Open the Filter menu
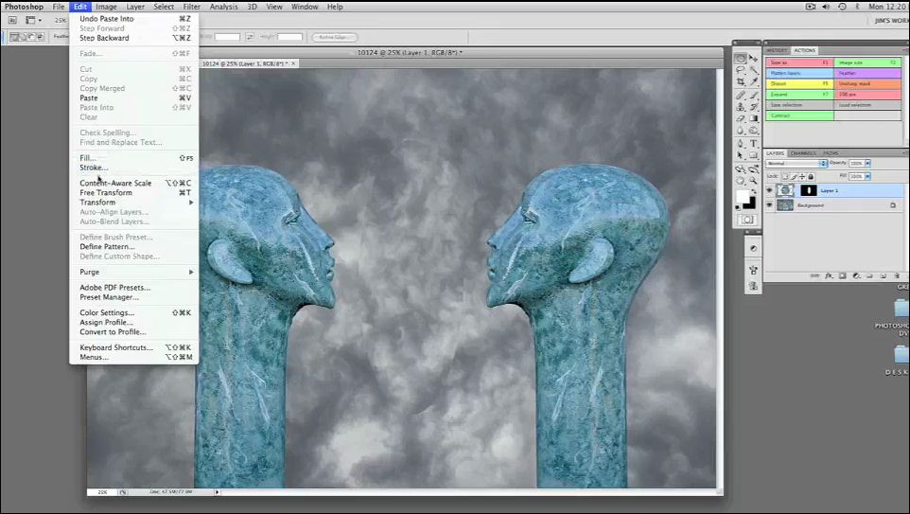The width and height of the screenshot is (910, 514). click(191, 7)
